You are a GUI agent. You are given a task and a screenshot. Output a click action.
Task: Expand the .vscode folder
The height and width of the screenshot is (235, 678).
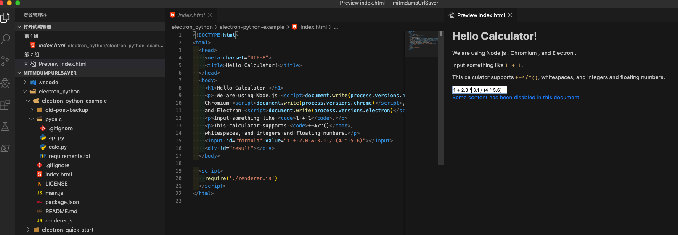click(x=25, y=82)
